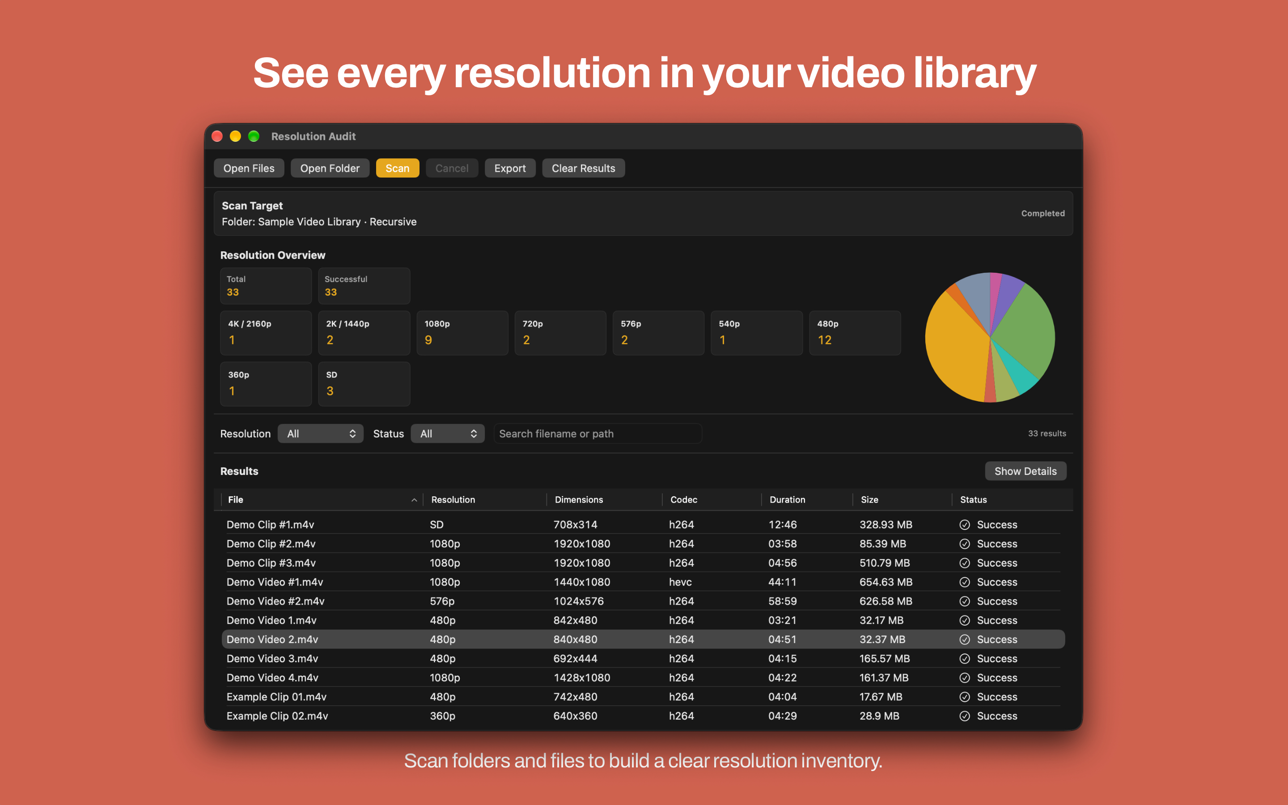This screenshot has width=1288, height=805.
Task: Select the row Demo Video 3.m4v
Action: [x=643, y=659]
